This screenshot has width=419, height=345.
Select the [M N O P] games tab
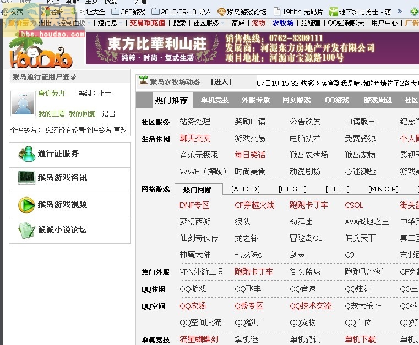[383, 189]
